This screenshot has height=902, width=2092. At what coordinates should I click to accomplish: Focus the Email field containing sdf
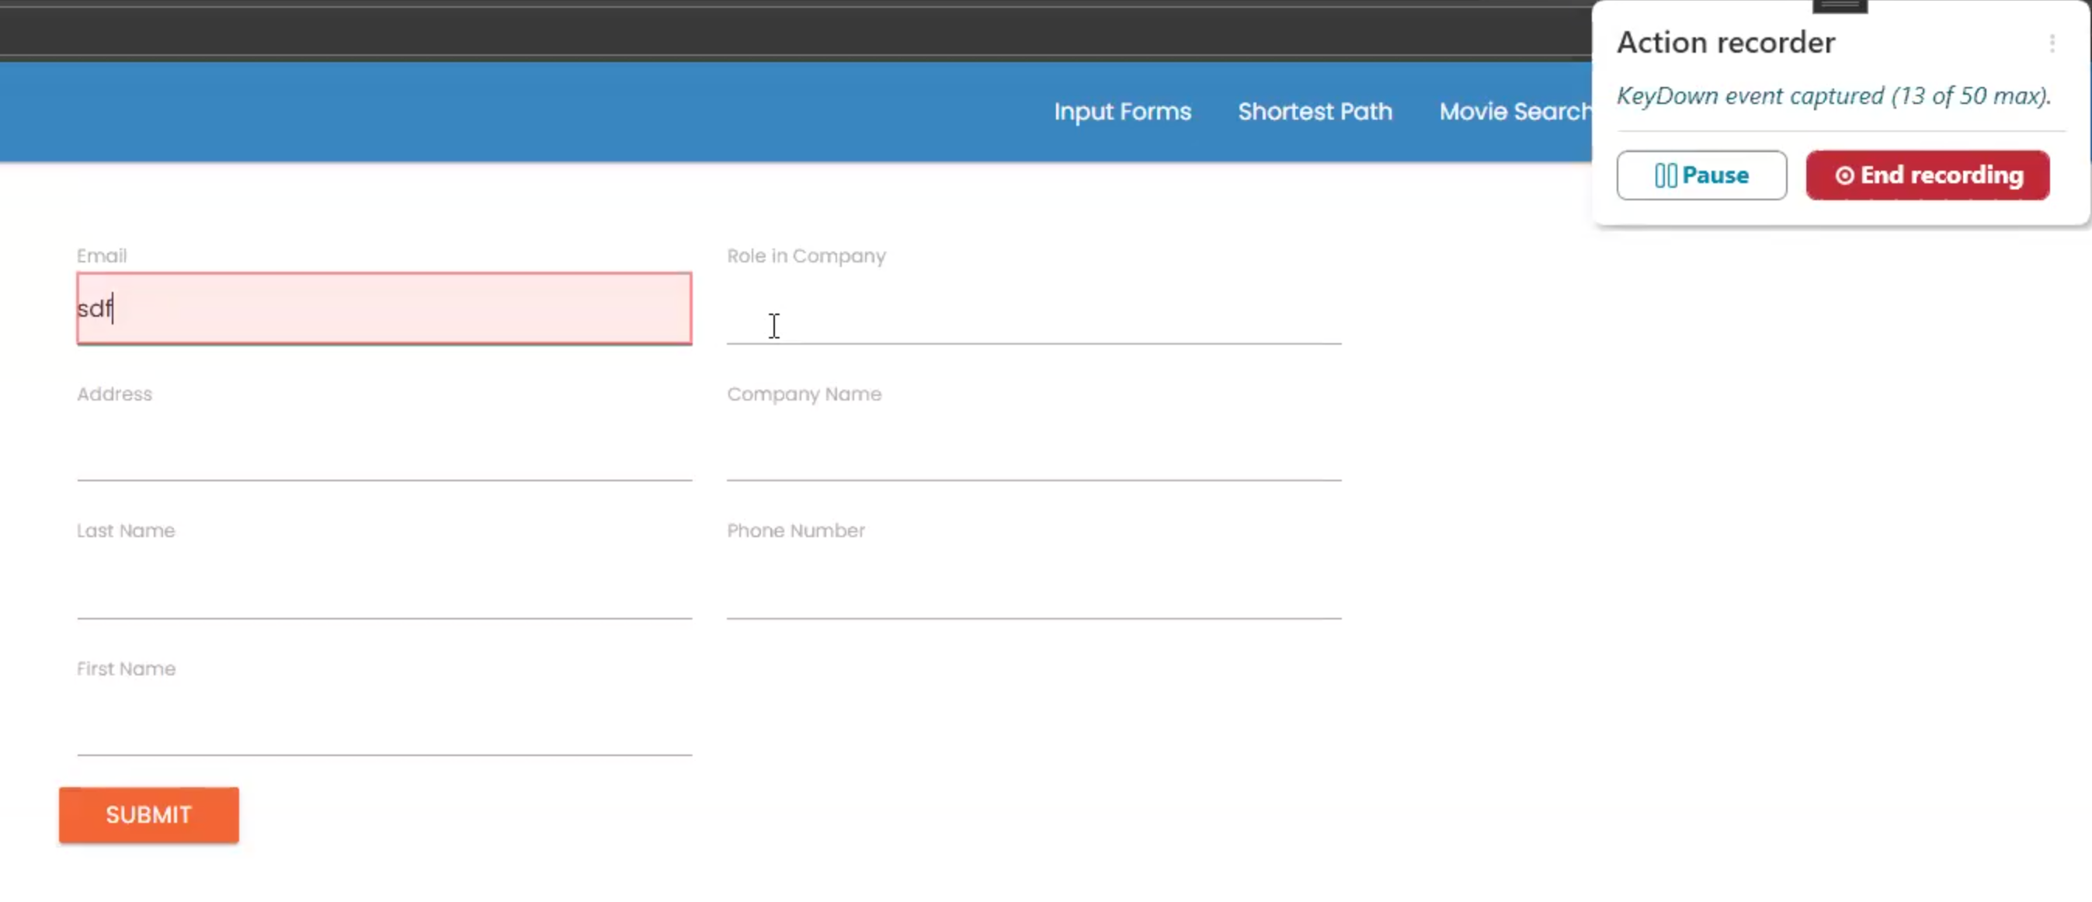[x=384, y=308]
